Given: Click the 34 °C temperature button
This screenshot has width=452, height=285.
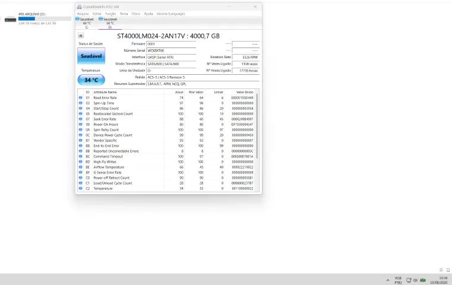Looking at the screenshot, I should tap(91, 80).
